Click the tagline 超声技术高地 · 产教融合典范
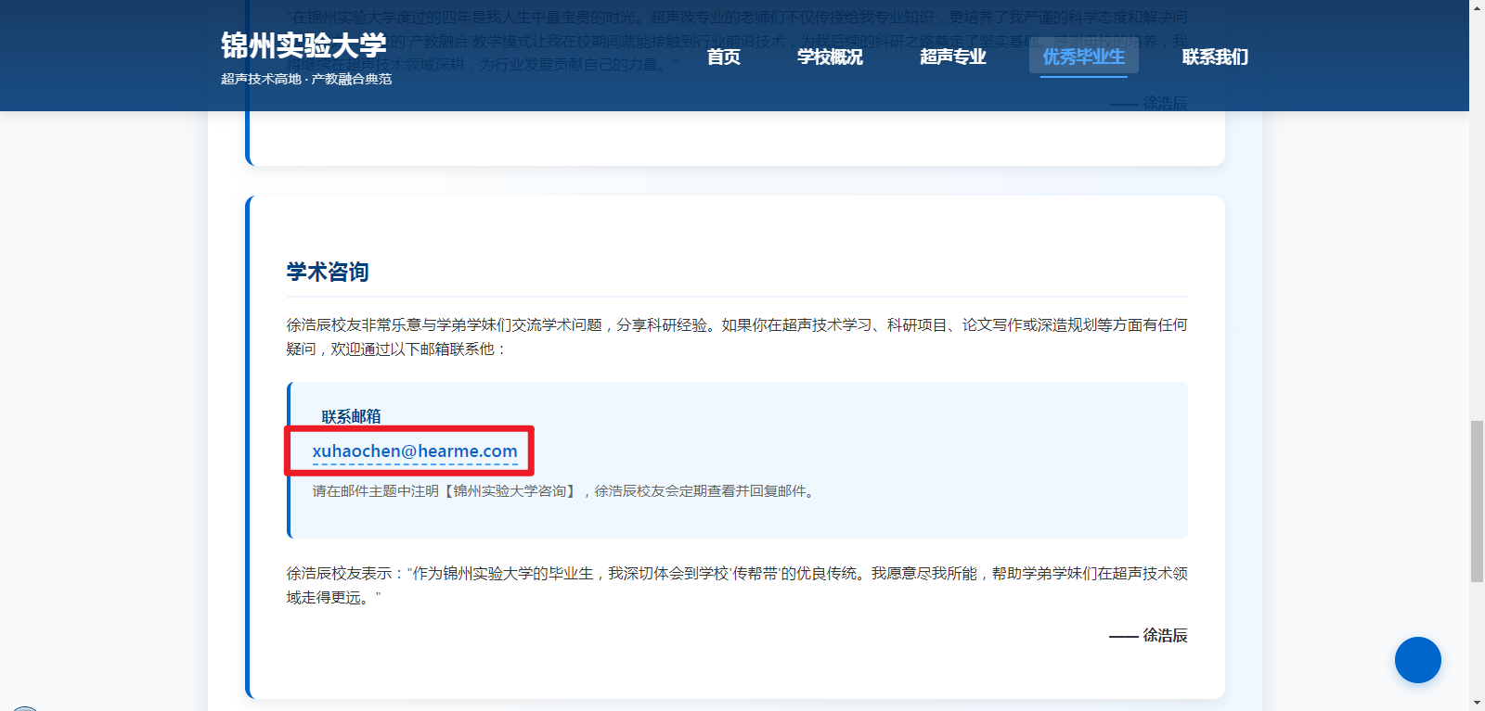This screenshot has width=1485, height=711. point(306,80)
